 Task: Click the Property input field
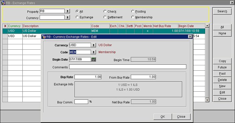point(52,11)
